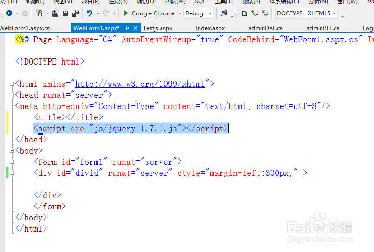Open the navigate backward history dropdown

click(x=17, y=13)
